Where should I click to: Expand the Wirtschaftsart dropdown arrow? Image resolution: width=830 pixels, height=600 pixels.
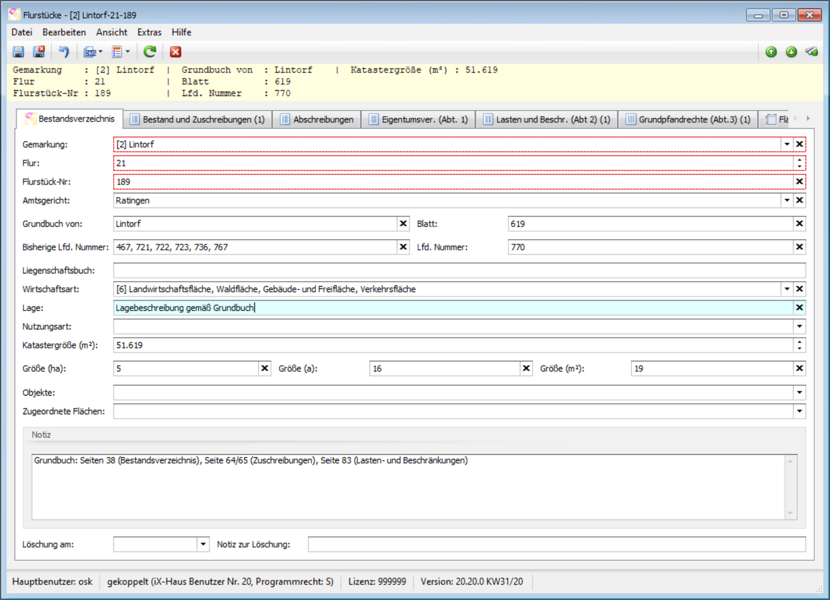tap(787, 289)
